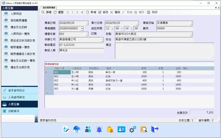This screenshot has width=221, height=138.
Task: Open the 提醒事項 section
Action: click(19, 111)
